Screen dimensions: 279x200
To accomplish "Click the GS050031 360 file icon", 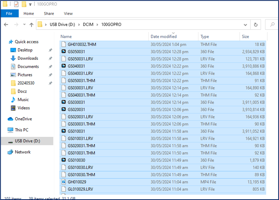I will [x=64, y=51].
